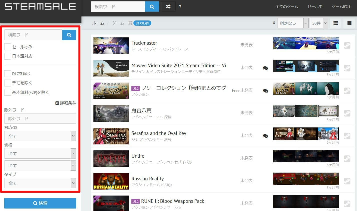Open comments icon for Movavi Video Suite
Image resolution: width=357 pixels, height=211 pixels.
[x=265, y=68]
